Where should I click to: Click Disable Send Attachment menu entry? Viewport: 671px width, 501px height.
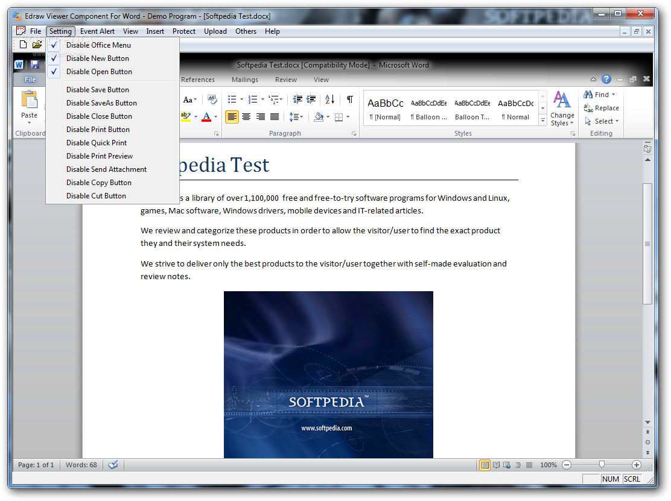coord(112,169)
